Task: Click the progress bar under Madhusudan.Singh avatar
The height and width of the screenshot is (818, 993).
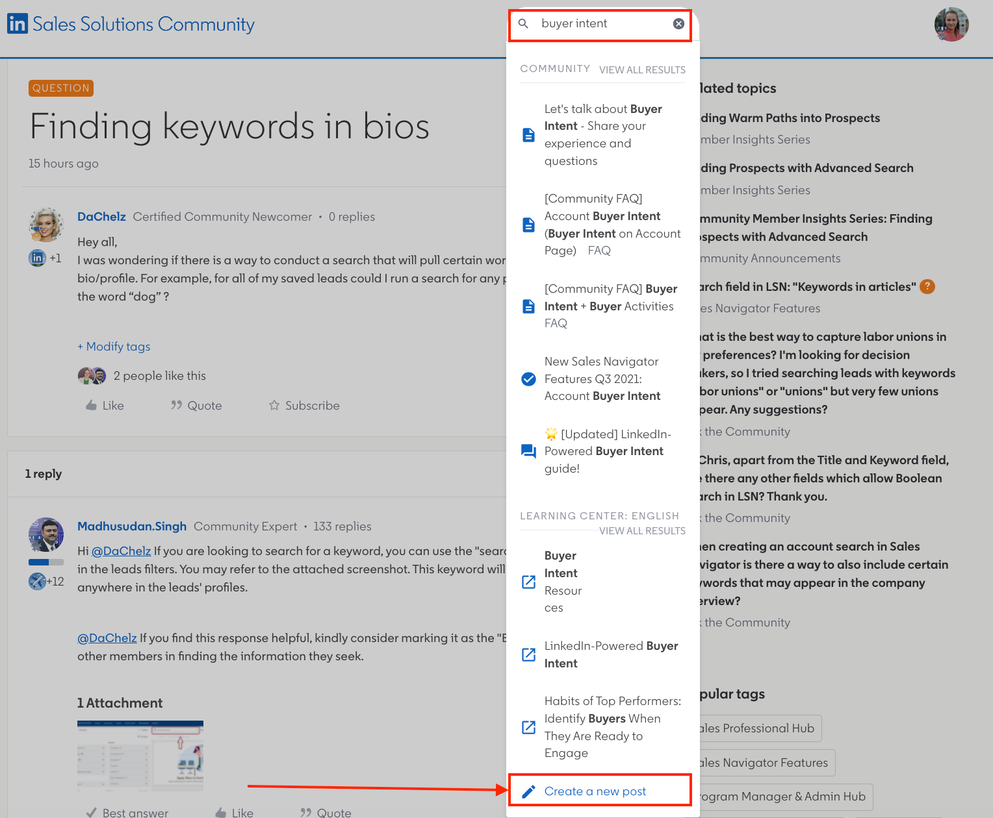Action: (x=46, y=562)
